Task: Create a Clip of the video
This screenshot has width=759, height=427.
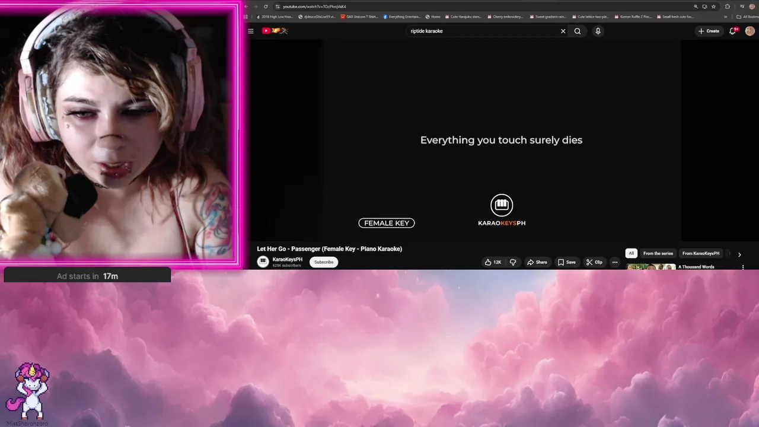Action: (594, 262)
